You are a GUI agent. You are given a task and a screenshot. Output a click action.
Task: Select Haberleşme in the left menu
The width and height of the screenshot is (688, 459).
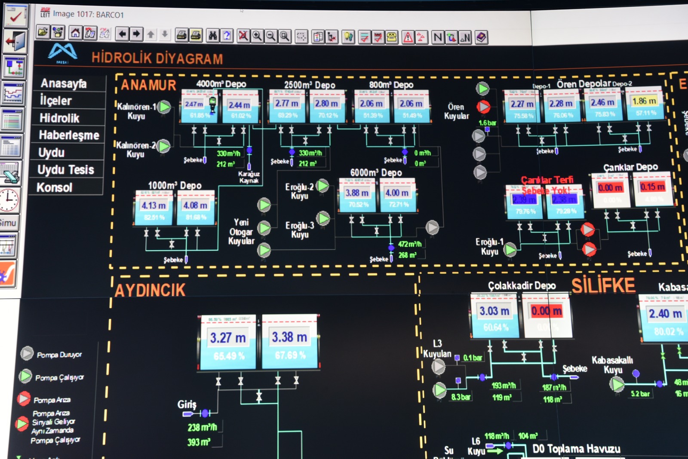69,135
